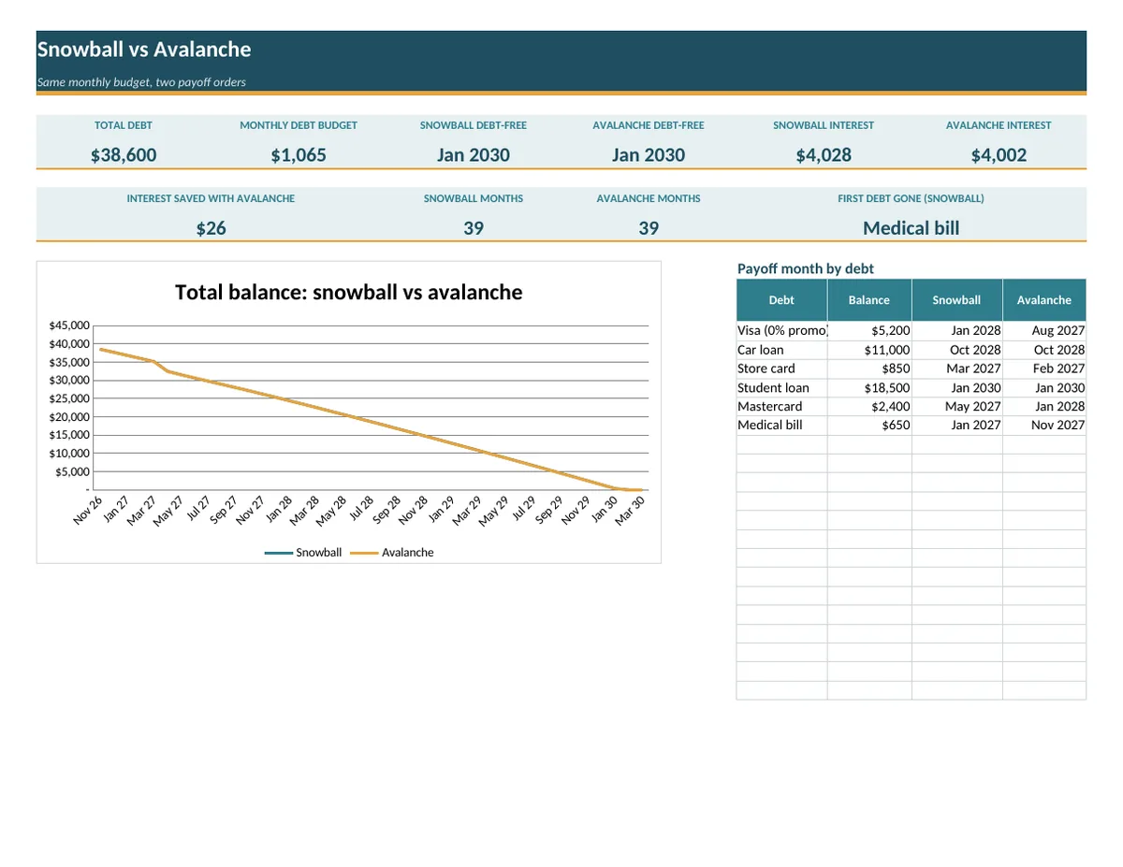Click the Snowball entry in the chart legend

[x=303, y=553]
